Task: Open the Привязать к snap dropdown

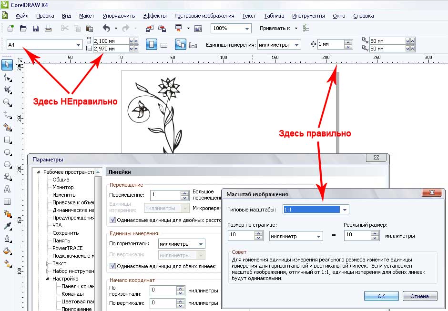Action: point(296,28)
